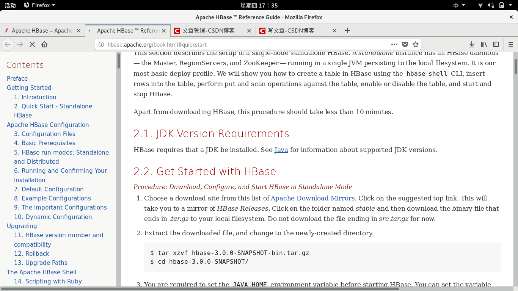Open the Downloads arrow icon
Viewport: 518px width, 291px height.
coord(472,44)
